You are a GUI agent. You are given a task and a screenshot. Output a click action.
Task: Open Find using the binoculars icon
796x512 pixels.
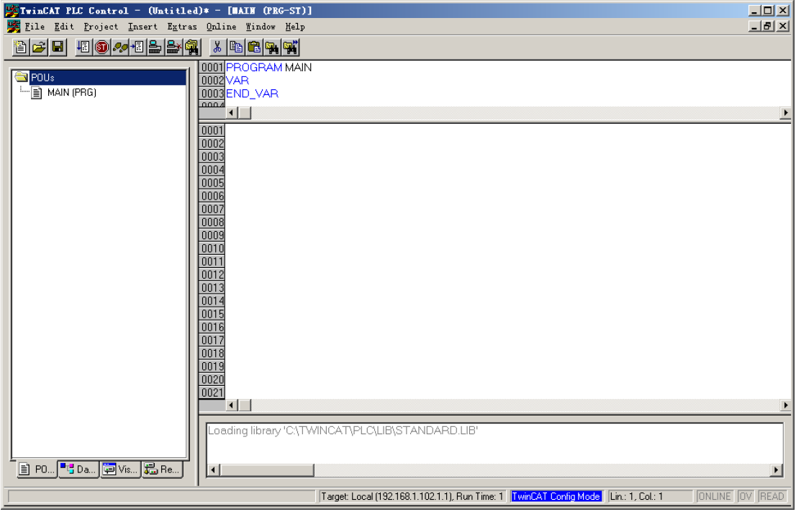[x=272, y=48]
